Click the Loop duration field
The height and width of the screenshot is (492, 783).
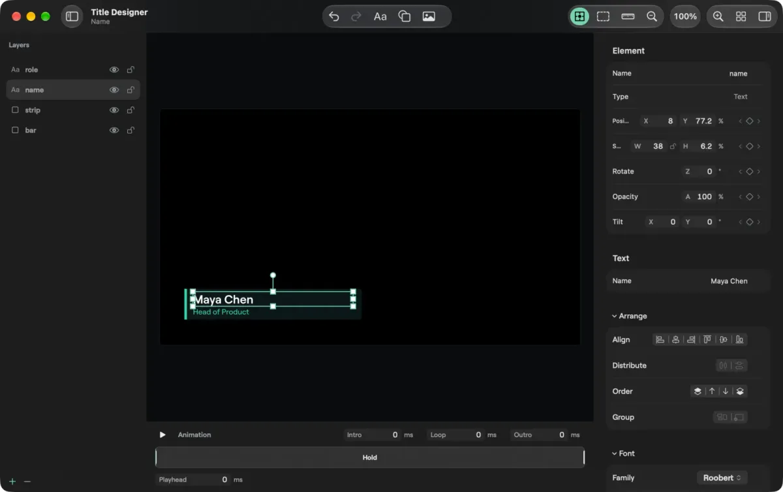(456, 435)
